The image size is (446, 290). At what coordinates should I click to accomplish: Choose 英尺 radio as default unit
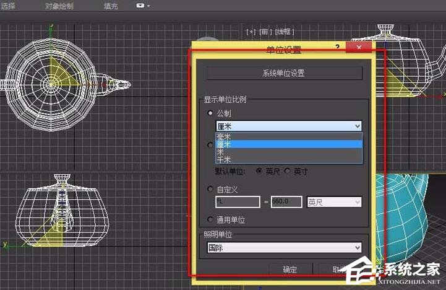[x=259, y=171]
